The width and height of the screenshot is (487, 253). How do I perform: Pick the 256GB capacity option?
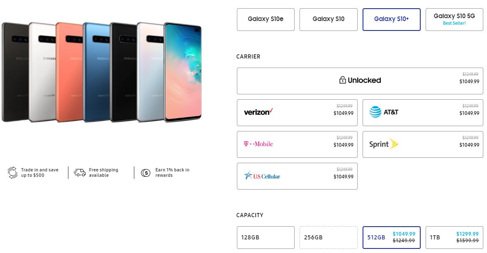(x=328, y=237)
